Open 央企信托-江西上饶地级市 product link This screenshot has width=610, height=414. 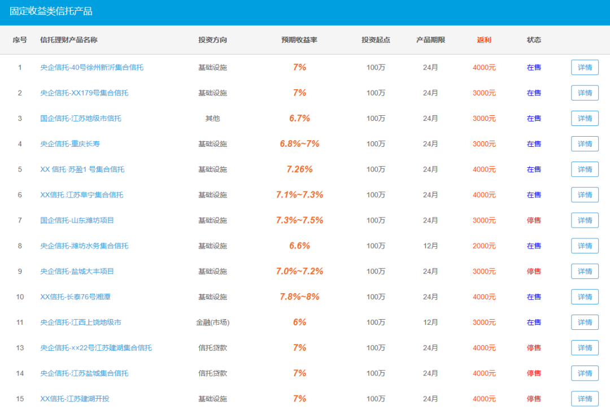[x=81, y=322]
